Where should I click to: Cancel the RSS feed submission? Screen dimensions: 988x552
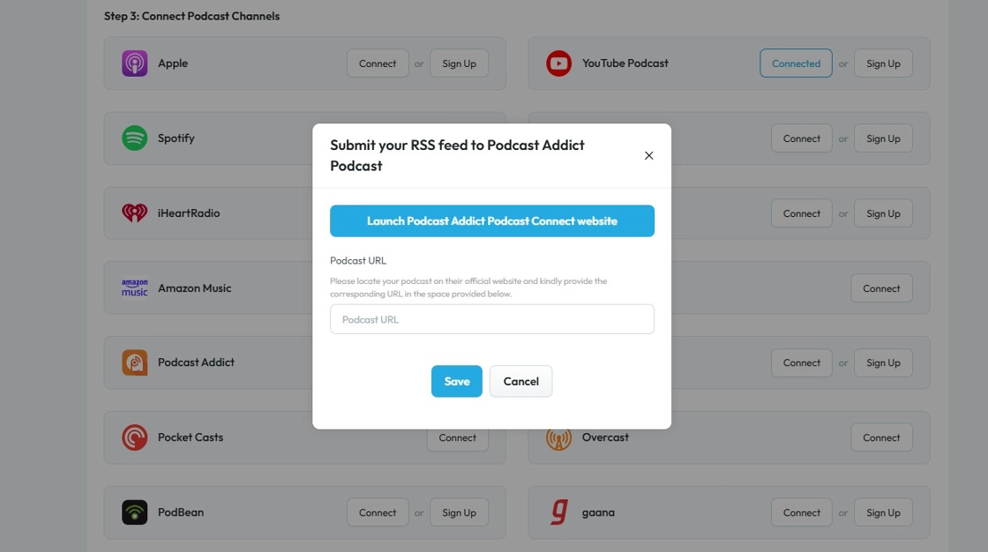tap(520, 381)
